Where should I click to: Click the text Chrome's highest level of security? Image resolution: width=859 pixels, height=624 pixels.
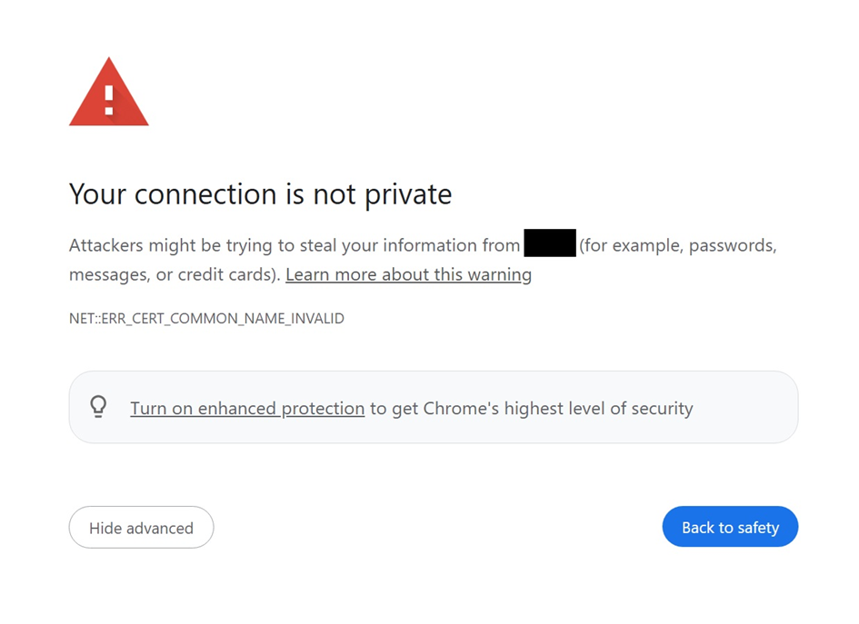point(558,409)
